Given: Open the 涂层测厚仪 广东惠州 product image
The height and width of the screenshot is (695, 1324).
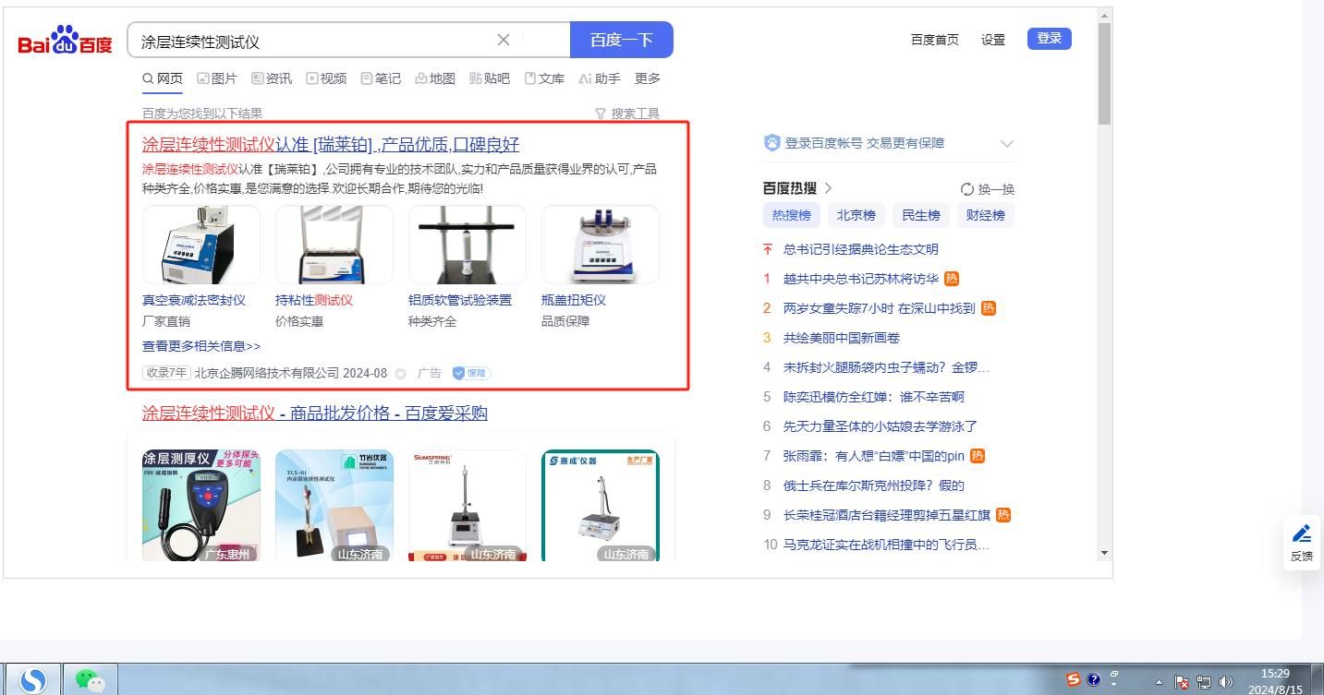Looking at the screenshot, I should (x=201, y=506).
